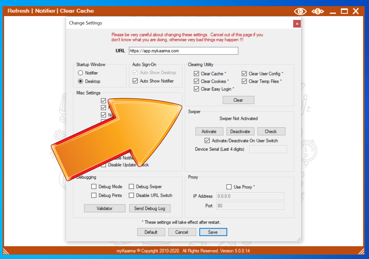
Task: Click the myKaarma copyright version text
Action: coord(183,251)
